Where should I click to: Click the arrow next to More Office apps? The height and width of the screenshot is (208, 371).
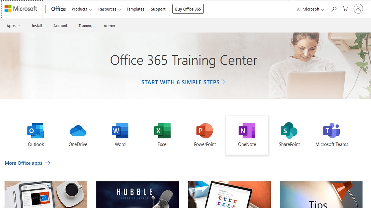point(48,163)
